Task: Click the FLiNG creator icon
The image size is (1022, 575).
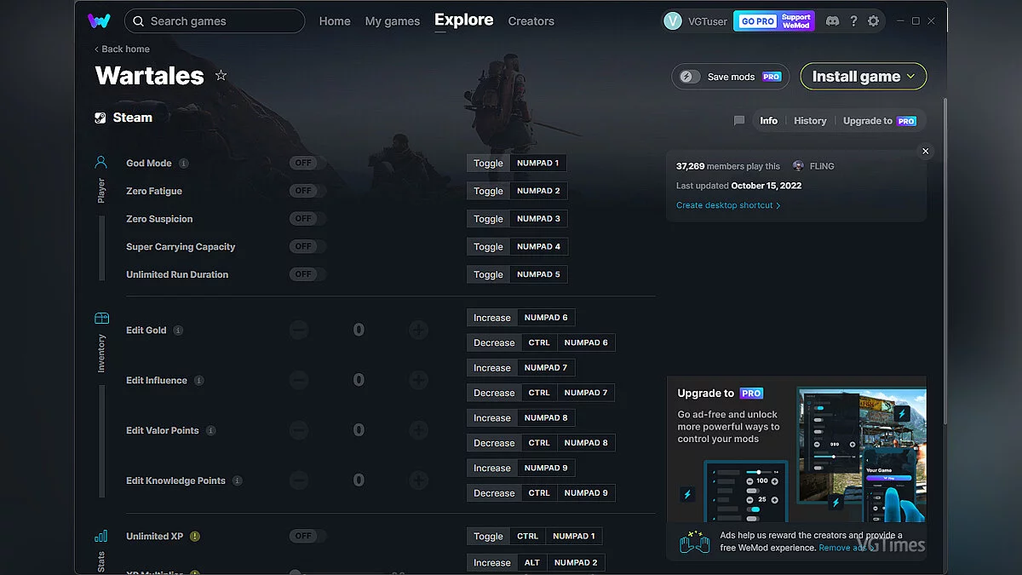Action: (x=797, y=165)
